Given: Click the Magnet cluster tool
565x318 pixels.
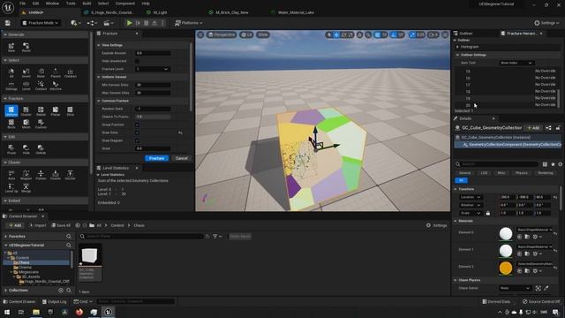Looking at the screenshot, I should click(x=26, y=175).
